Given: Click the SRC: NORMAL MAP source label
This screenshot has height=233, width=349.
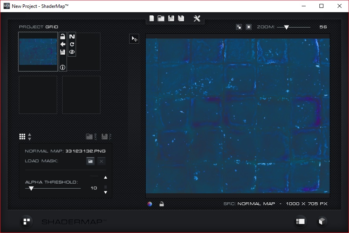Looking at the screenshot, I should (249, 204).
